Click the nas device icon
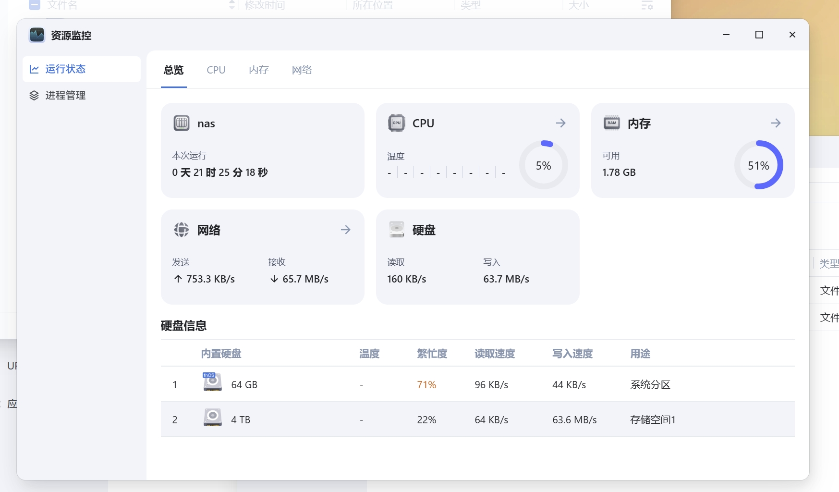Screen dimensions: 839x492 (182, 123)
